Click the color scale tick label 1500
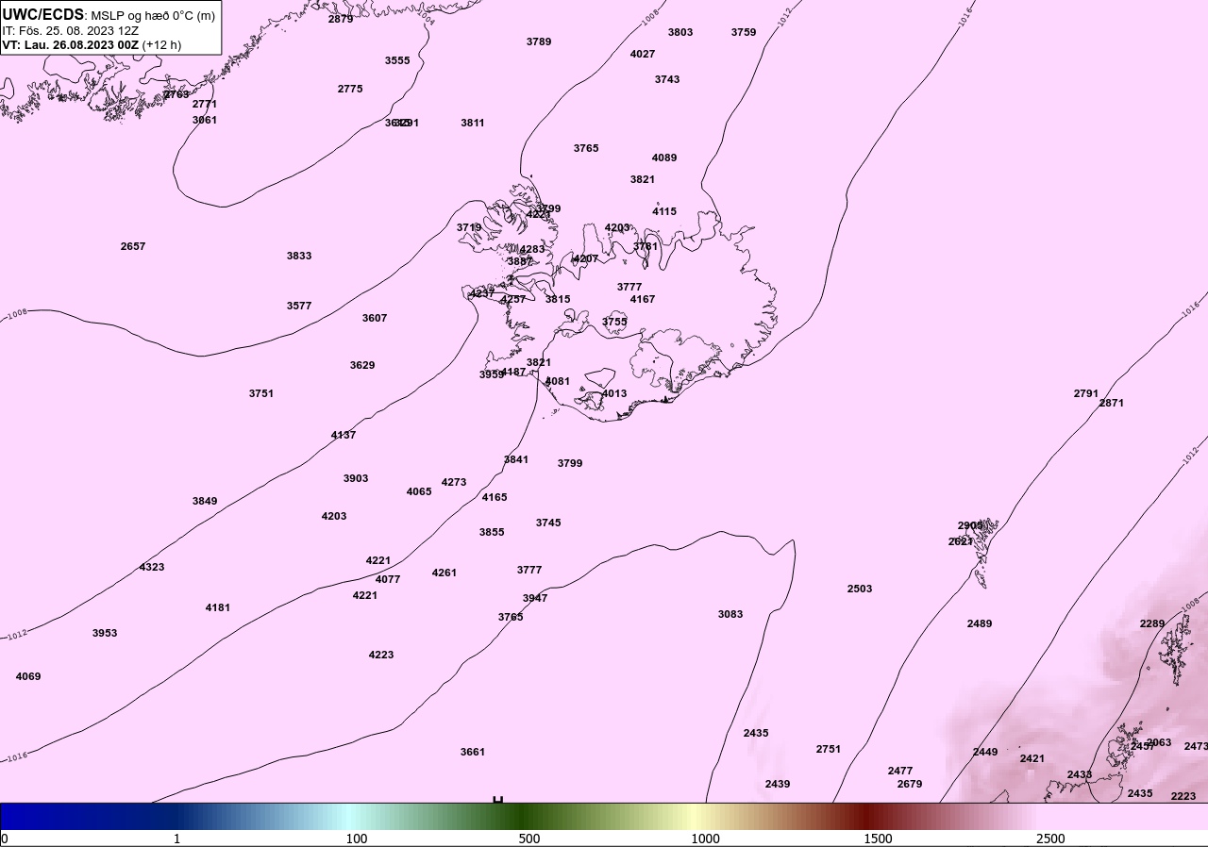Viewport: 1208px width, 847px height. 878,839
